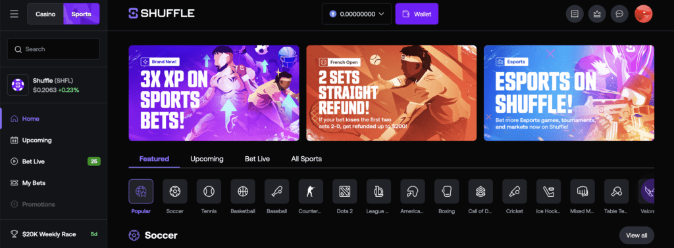Select the American Football helmet icon

click(412, 192)
